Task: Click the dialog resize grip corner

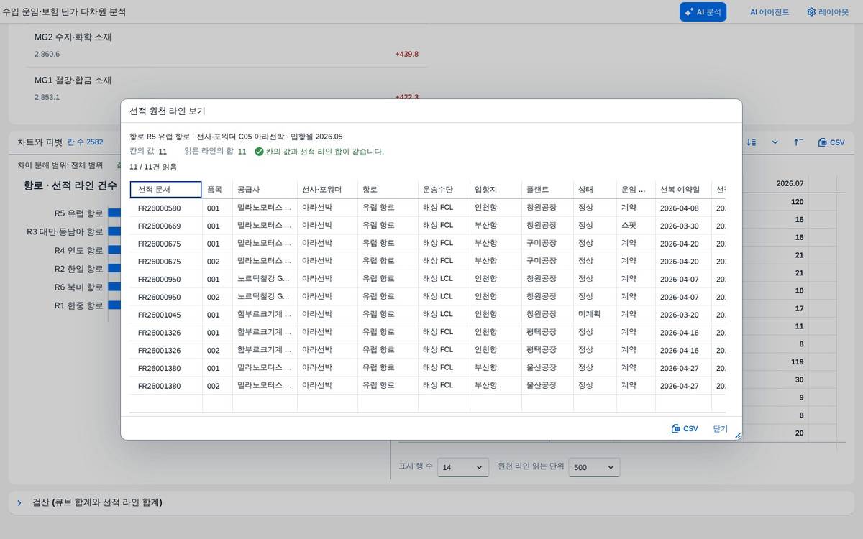Action: (737, 435)
